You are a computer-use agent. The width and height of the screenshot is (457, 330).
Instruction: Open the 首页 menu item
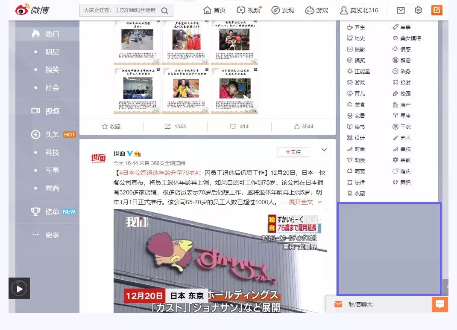coord(214,10)
